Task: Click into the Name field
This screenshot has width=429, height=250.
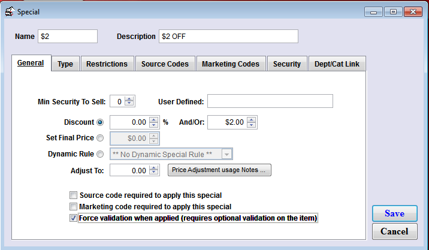Action: tap(68, 37)
